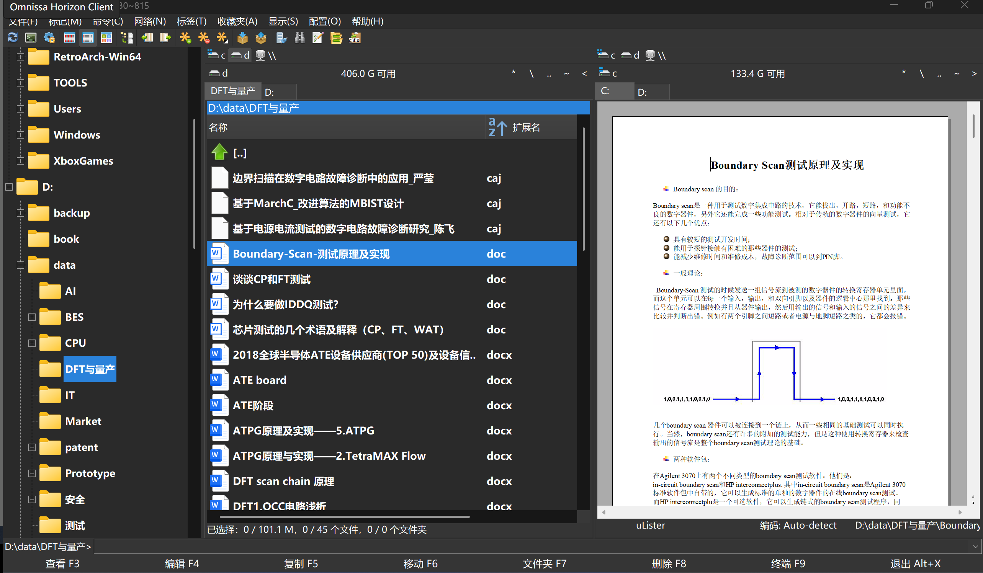Click the 复制 F5 button

coord(301,564)
